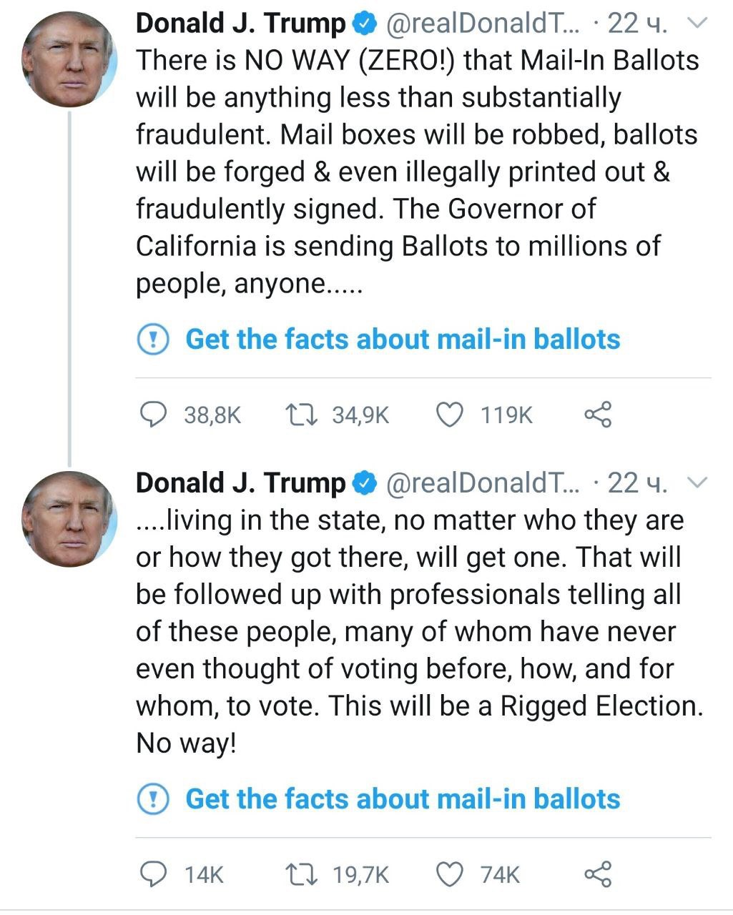Open 'Get the facts' link under second tweet
733x915 pixels.
coord(403,798)
